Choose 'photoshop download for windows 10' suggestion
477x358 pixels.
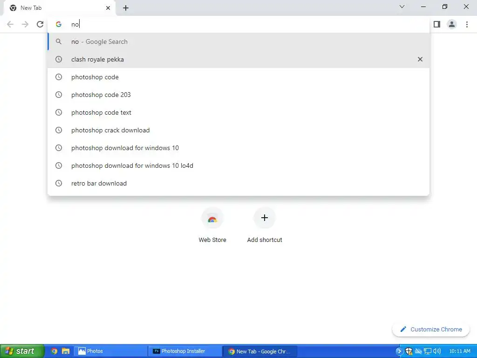click(x=238, y=148)
